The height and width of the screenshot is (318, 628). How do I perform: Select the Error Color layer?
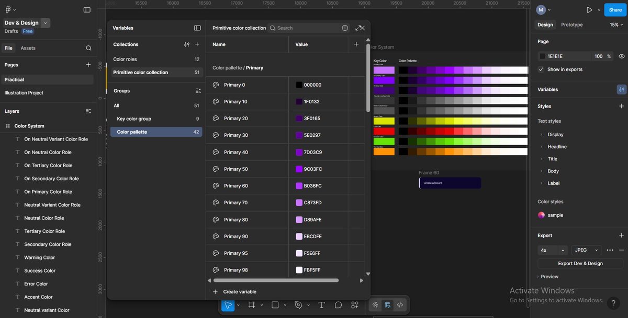click(36, 284)
